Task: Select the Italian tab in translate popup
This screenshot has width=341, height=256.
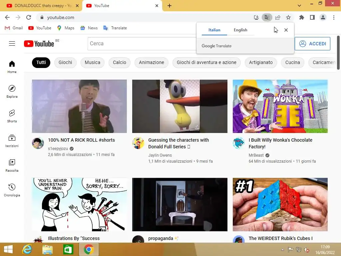Action: click(x=214, y=30)
